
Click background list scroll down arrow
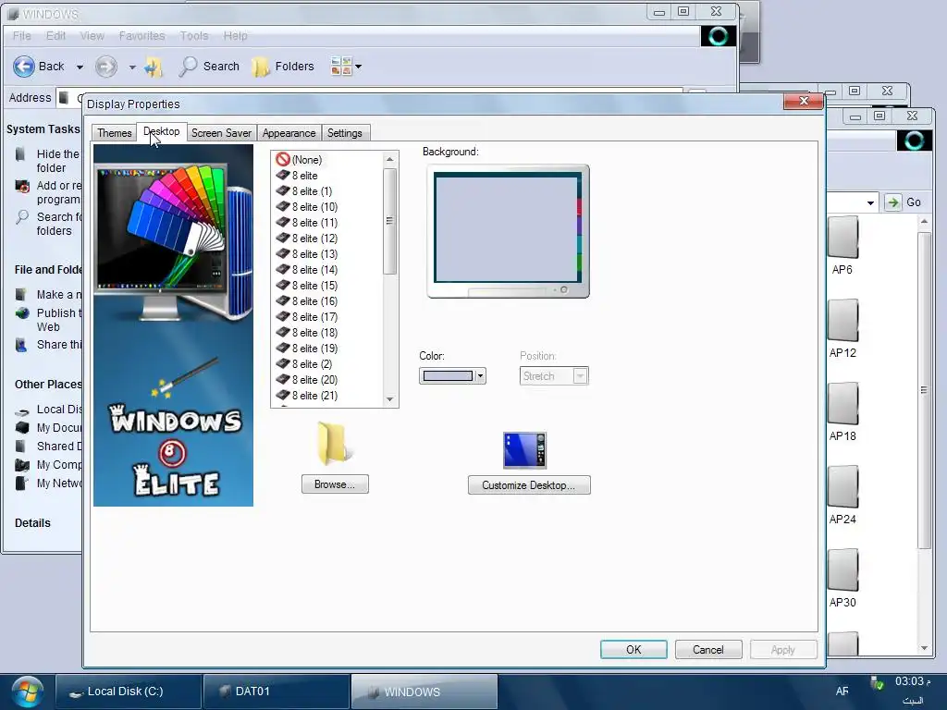pos(389,399)
